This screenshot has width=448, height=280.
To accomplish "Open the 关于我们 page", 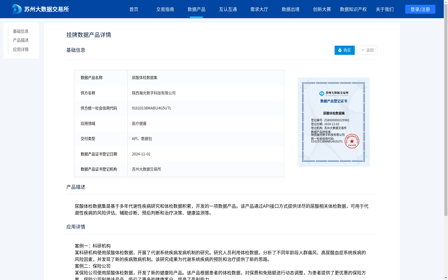I will point(385,9).
